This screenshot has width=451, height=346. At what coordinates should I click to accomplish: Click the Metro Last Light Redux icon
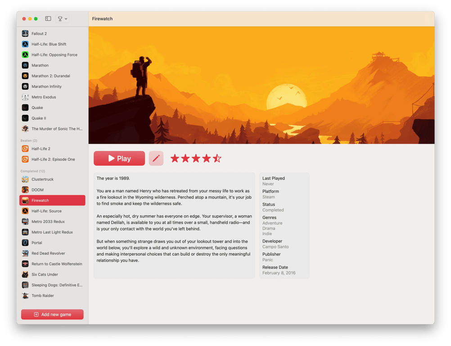[x=25, y=232]
